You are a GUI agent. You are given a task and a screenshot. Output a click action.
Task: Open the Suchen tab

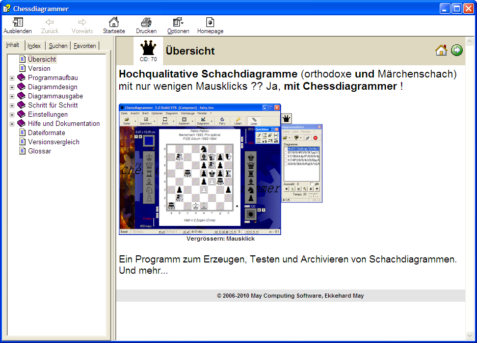tap(58, 46)
